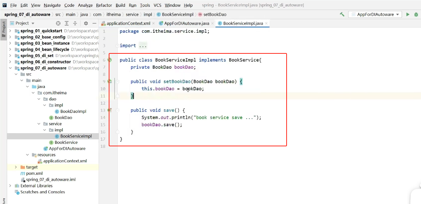Image resolution: width=421 pixels, height=204 pixels.
Task: Run AppForDIAutoware with green play button
Action: (408, 15)
